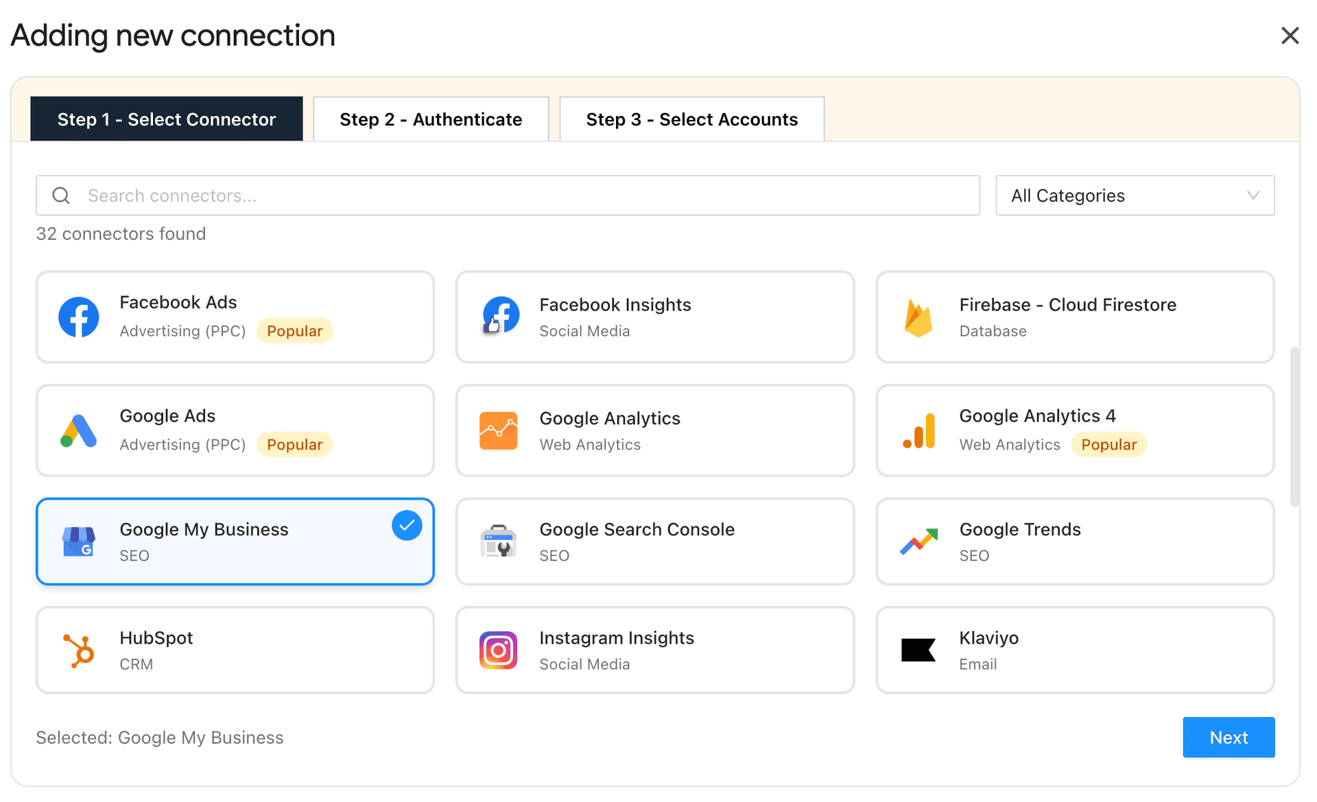
Task: Click the Popular badge on Google Analytics 4
Action: (1109, 444)
